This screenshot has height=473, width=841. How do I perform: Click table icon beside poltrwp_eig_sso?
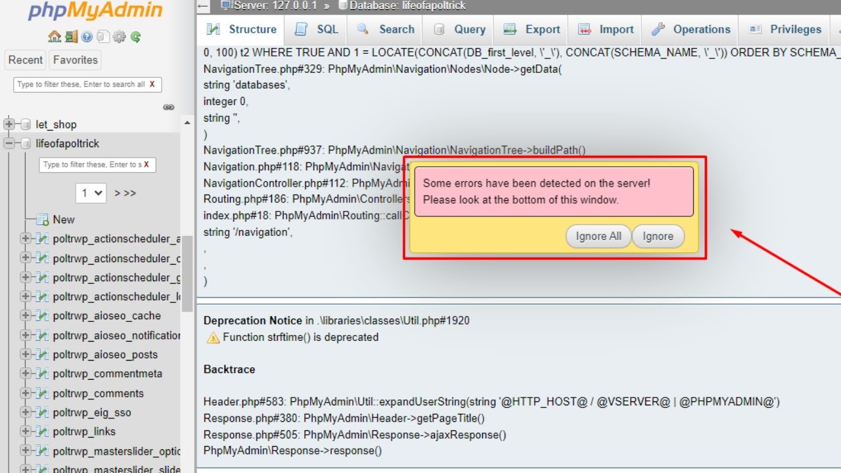(43, 413)
